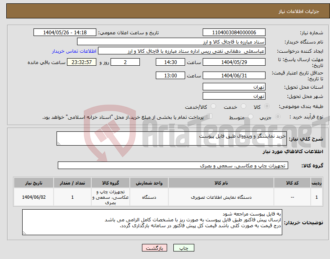
Task: Click the شرح کلی نیاز description textarea
Action: click(x=172, y=138)
